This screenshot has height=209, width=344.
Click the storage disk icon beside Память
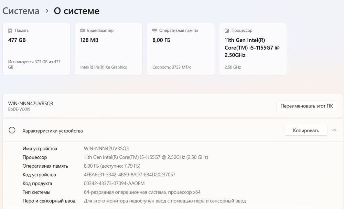coord(10,31)
